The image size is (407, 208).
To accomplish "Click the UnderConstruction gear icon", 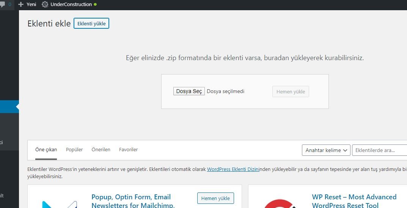I will click(x=45, y=5).
